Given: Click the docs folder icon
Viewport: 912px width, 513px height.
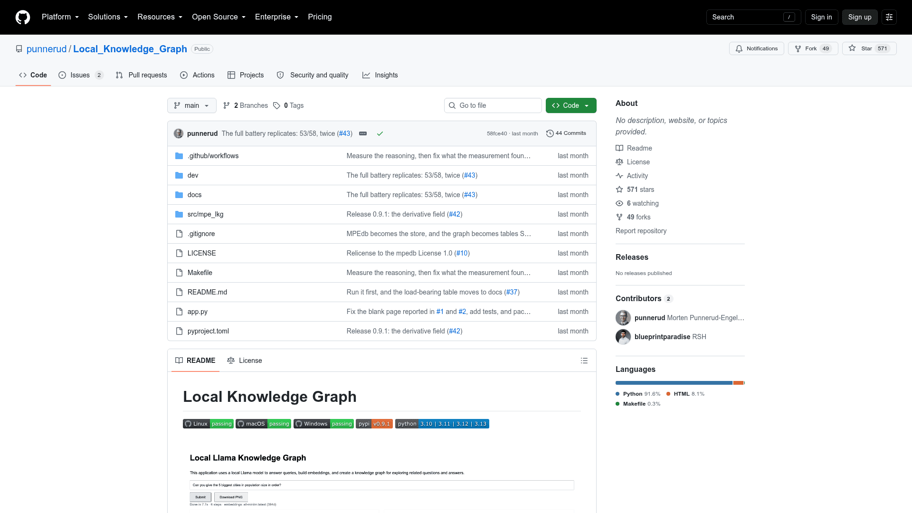Looking at the screenshot, I should tap(179, 195).
